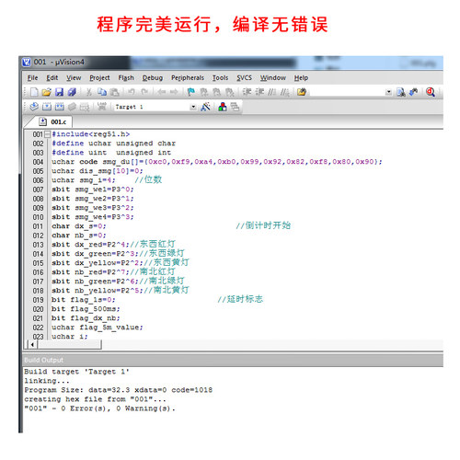The image size is (460, 460).
Task: Undo the last edit
Action: tap(132, 92)
